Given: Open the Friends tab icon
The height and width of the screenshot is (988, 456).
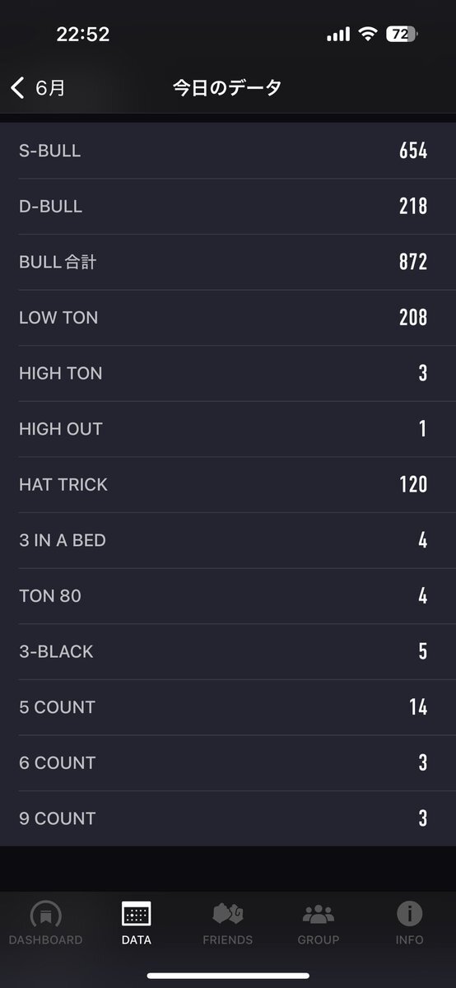Looking at the screenshot, I should [x=227, y=914].
